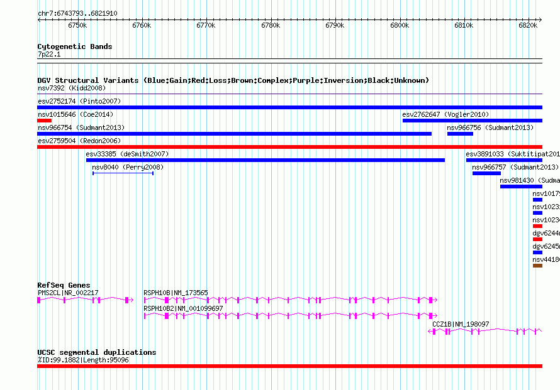The image size is (560, 390).
Task: Open PMS2CL|NR_002217 gene label
Action: 68,293
